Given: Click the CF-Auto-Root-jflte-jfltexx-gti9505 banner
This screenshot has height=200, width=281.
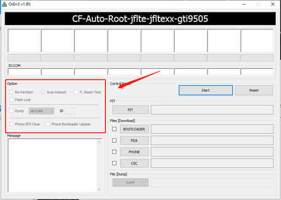Looking at the screenshot, I should [x=140, y=19].
